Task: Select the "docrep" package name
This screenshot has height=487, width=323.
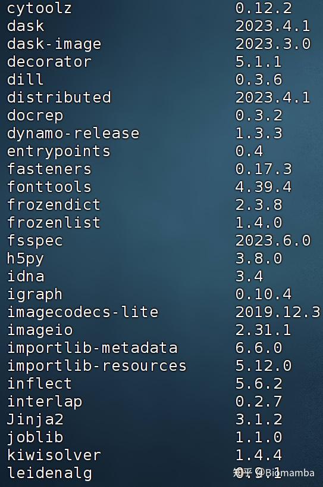Action: pos(35,116)
